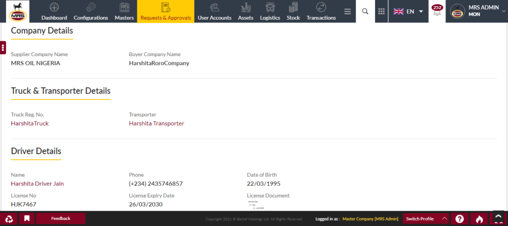Click the flame icon in footer
508x226 pixels.
(479, 219)
